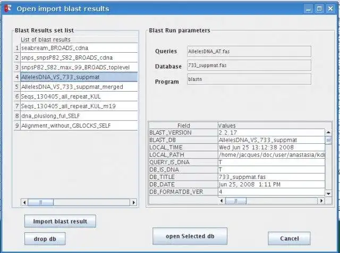The image size is (340, 253).
Task: Select snpsP82_S82_max_99_BROADS_toplevel row
Action: click(79, 67)
